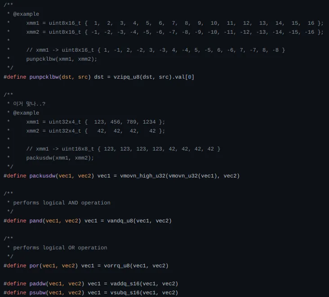This screenshot has height=297, width=329.
Task: Click the punpcklbw macro name in its #define
Action: (44, 77)
